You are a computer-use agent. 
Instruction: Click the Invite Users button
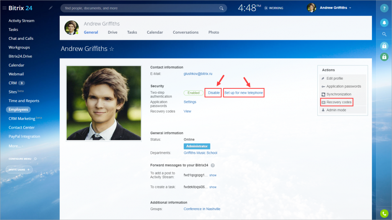19,169
